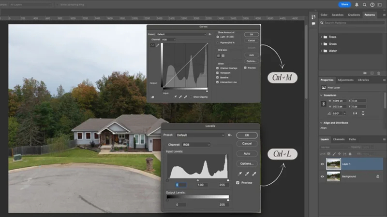Pick the white point eyedropper in Curves
387x217 pixels.
point(185,97)
